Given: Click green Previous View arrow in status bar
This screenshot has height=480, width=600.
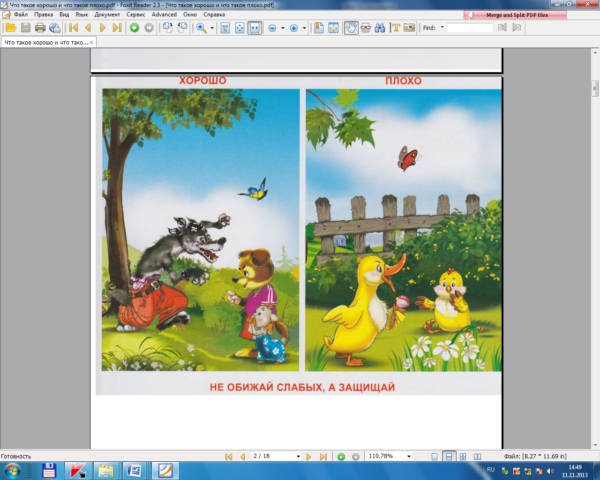Looking at the screenshot, I should 341,457.
